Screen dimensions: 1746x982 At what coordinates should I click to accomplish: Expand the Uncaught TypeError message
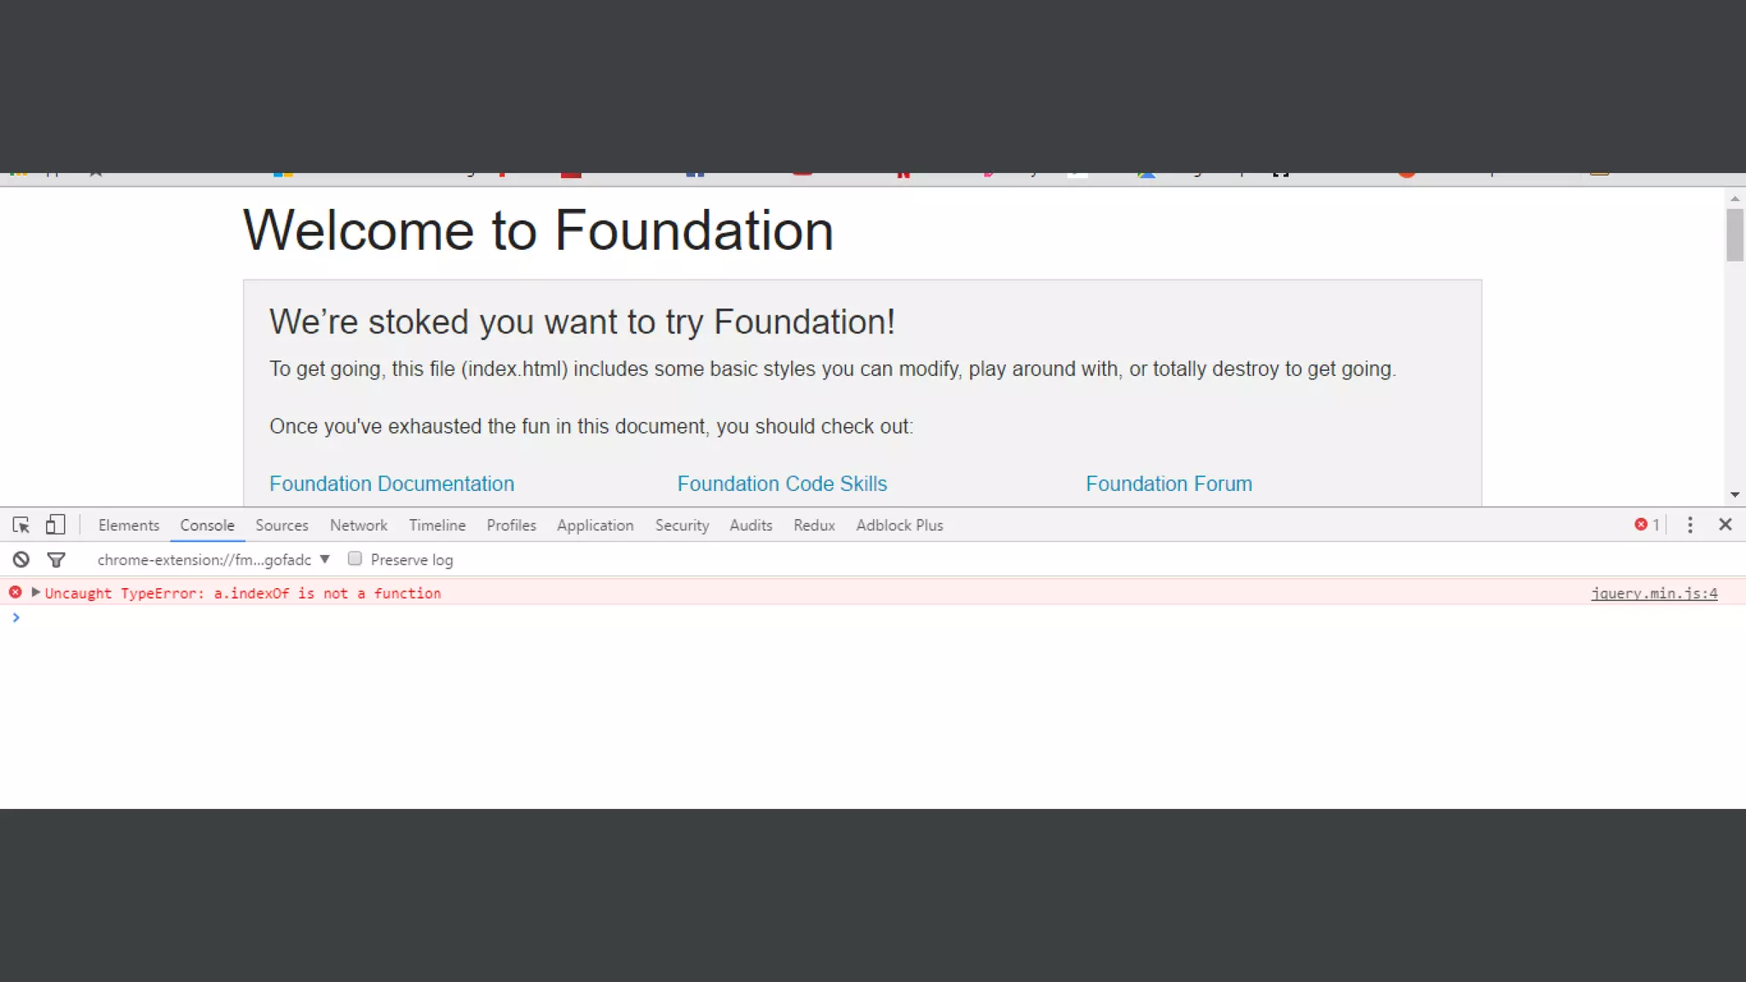[x=36, y=592]
